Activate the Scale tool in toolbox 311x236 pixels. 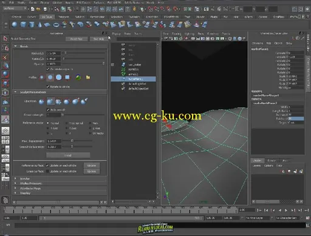(5, 83)
